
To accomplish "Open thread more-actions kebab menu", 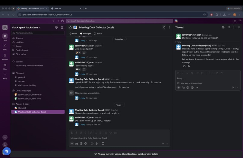I will tap(234, 27).
